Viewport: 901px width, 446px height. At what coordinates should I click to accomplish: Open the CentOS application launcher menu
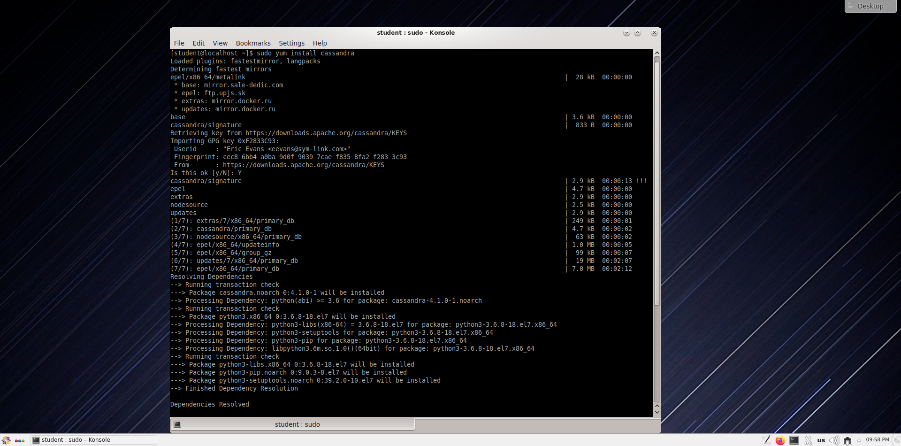coord(6,440)
